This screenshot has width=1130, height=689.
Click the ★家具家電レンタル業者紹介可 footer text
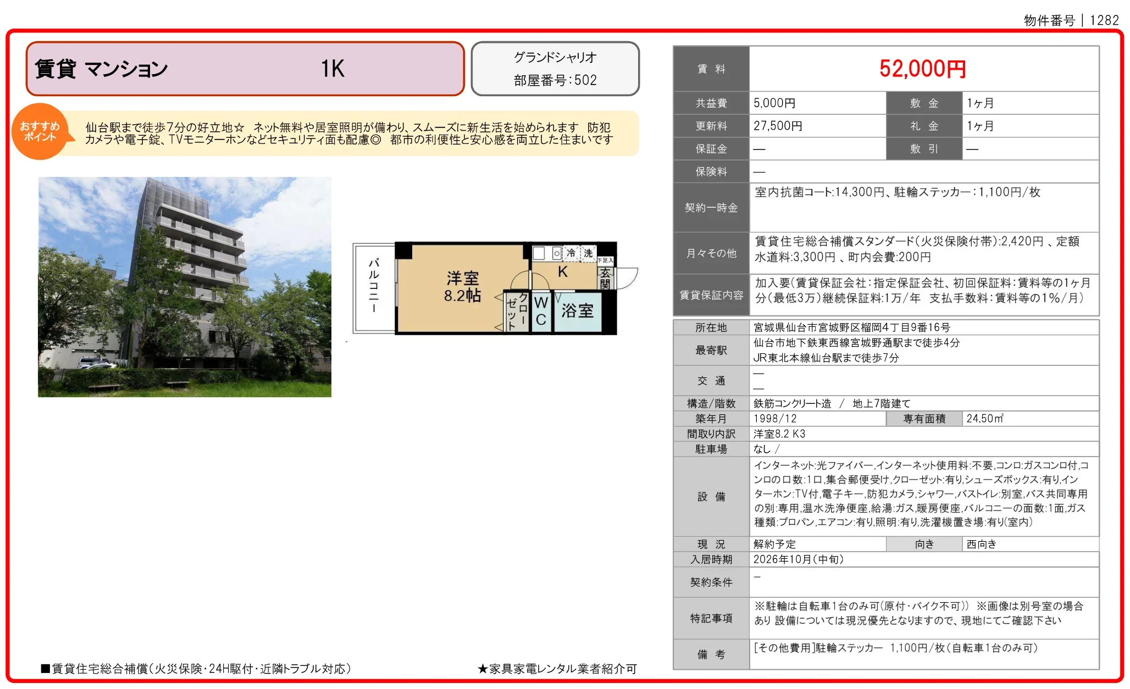tap(557, 669)
